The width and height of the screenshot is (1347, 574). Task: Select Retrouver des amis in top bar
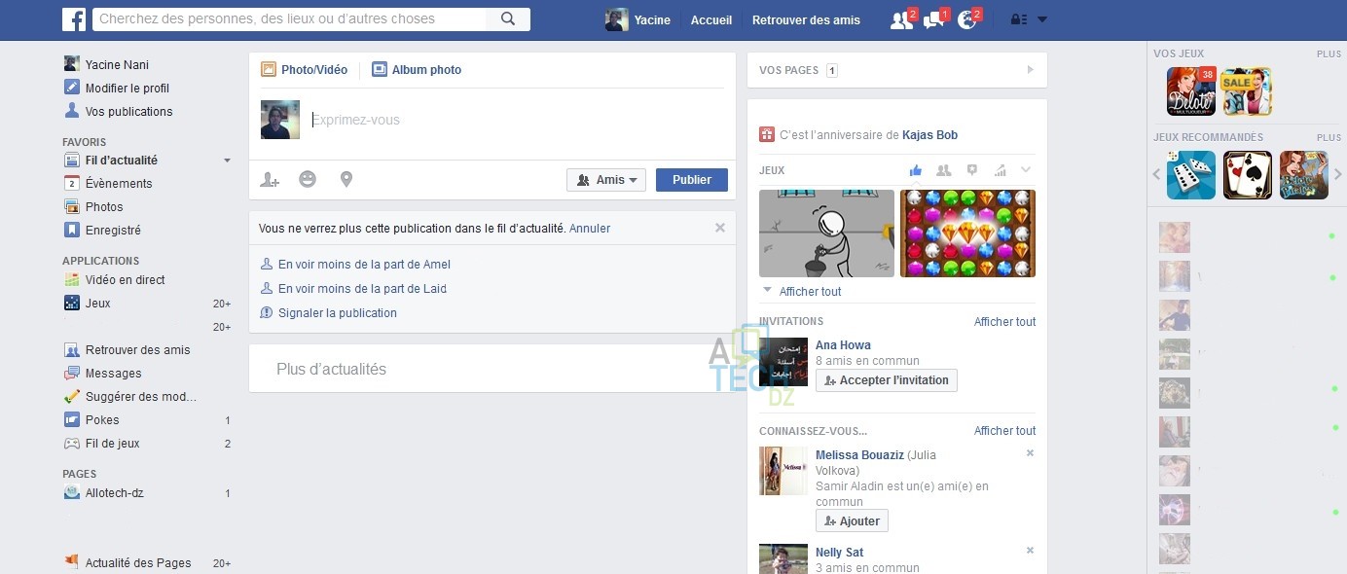[807, 19]
